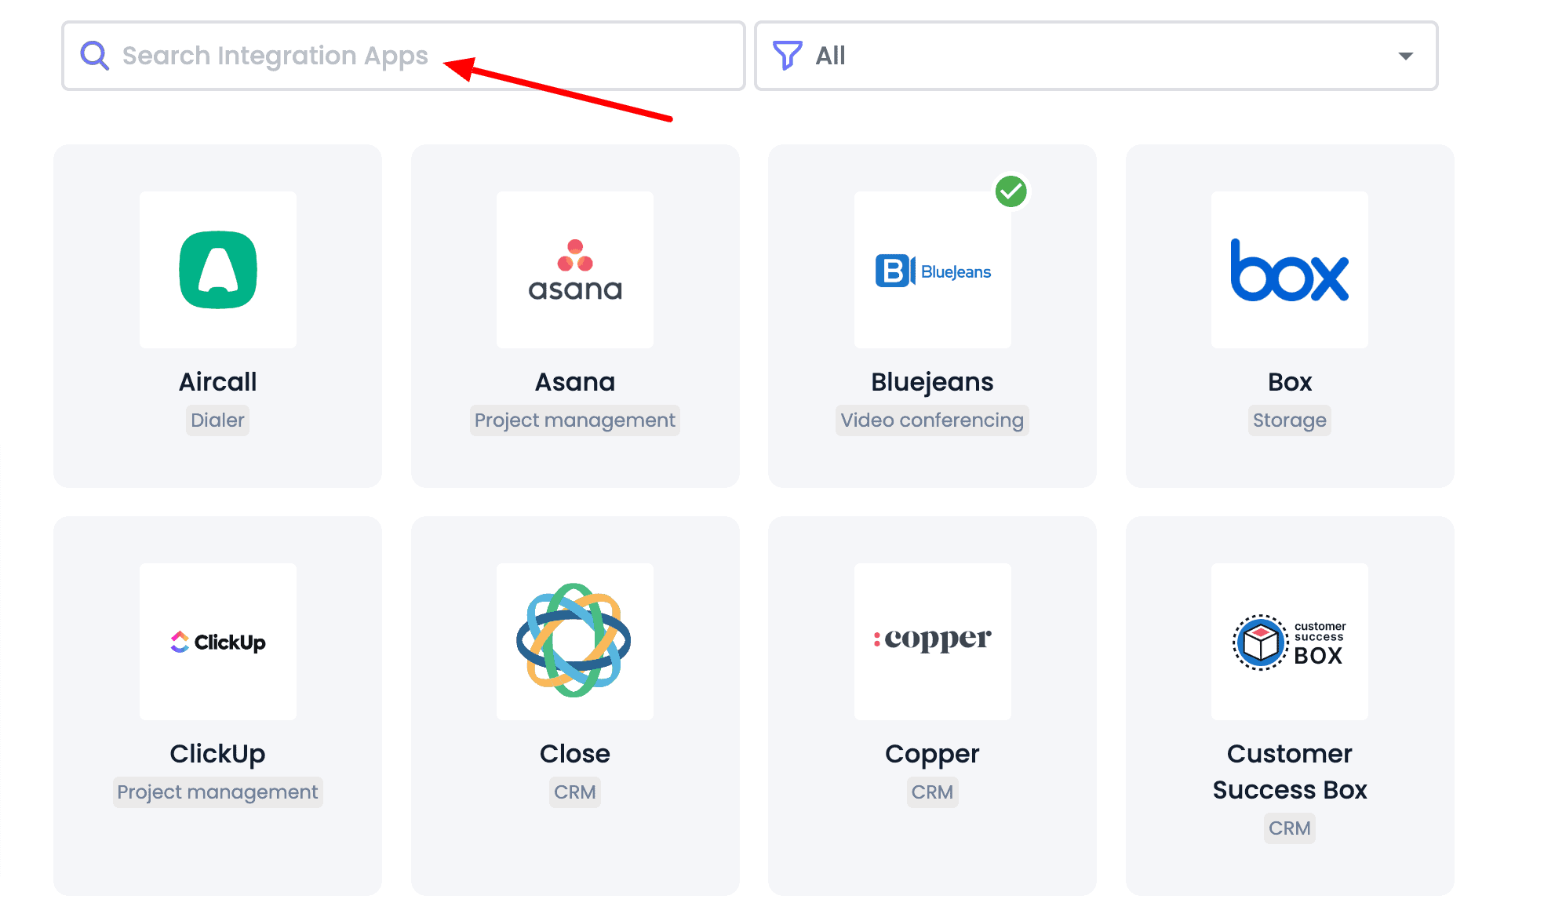
Task: Click the funnel filter icon
Action: tap(787, 56)
